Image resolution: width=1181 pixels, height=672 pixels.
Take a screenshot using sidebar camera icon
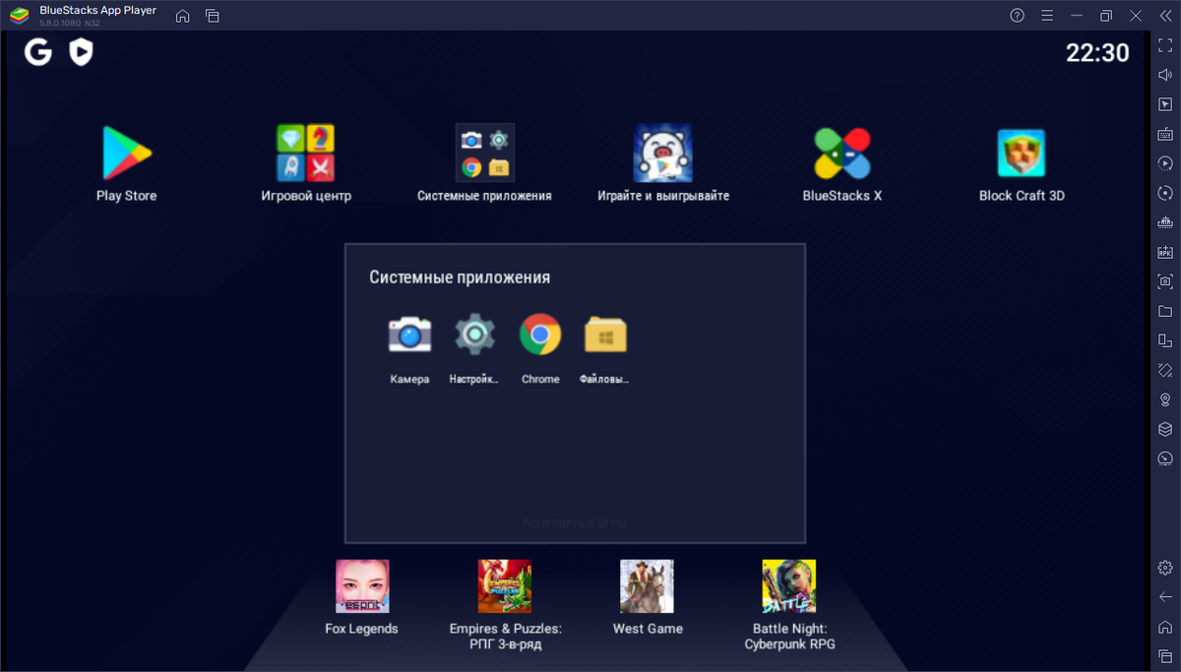point(1165,281)
